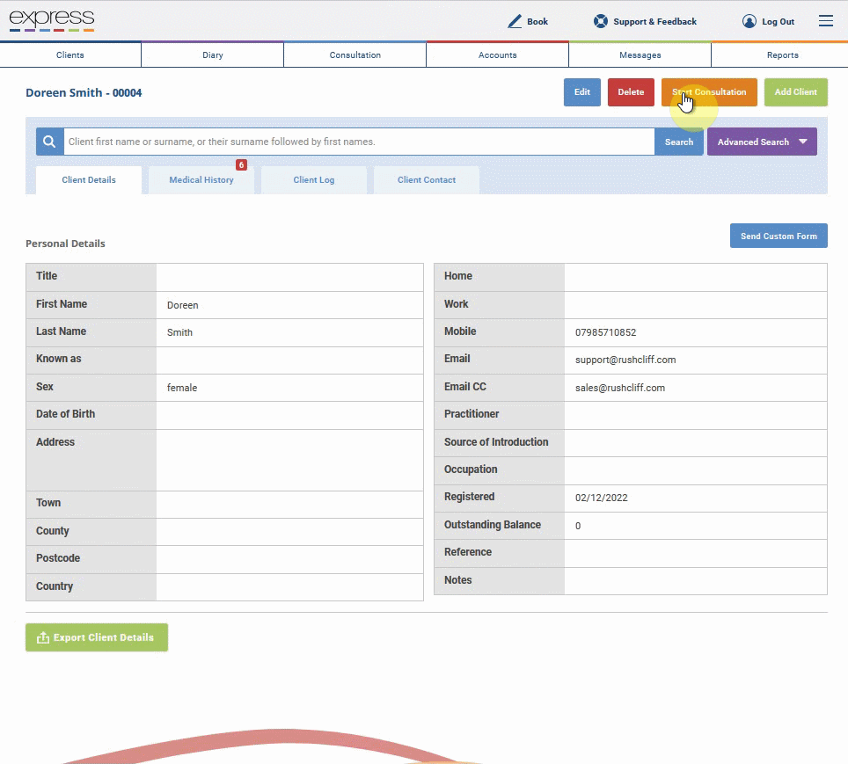Image resolution: width=848 pixels, height=764 pixels.
Task: Click the blue Edit button
Action: [x=582, y=92]
